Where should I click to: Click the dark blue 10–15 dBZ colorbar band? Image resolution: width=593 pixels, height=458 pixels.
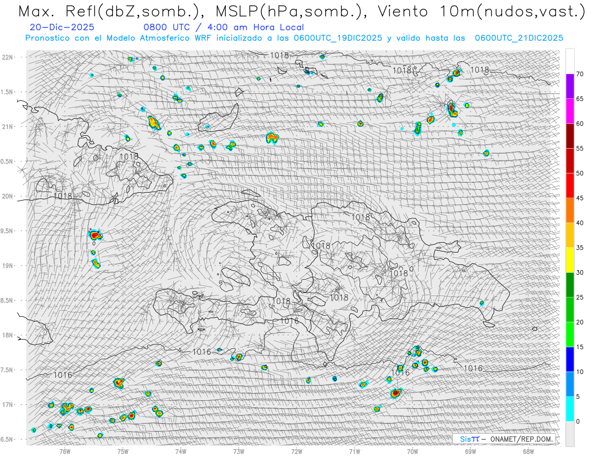pos(570,359)
